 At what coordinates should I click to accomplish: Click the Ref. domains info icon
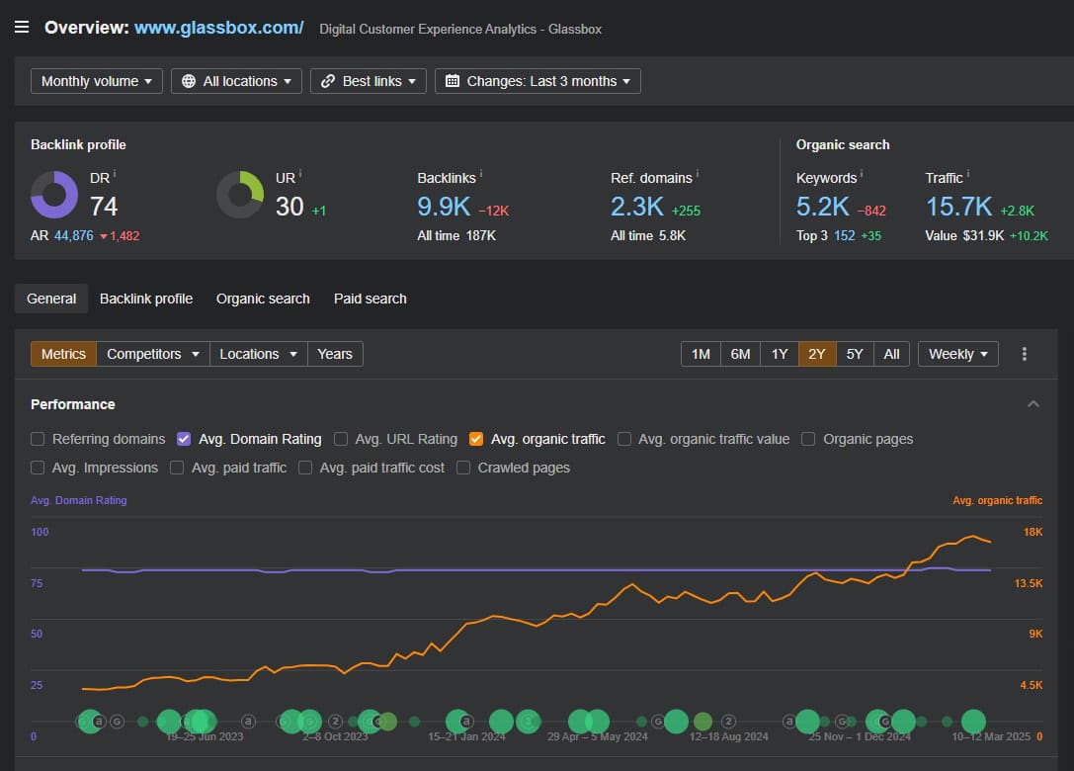click(x=698, y=175)
